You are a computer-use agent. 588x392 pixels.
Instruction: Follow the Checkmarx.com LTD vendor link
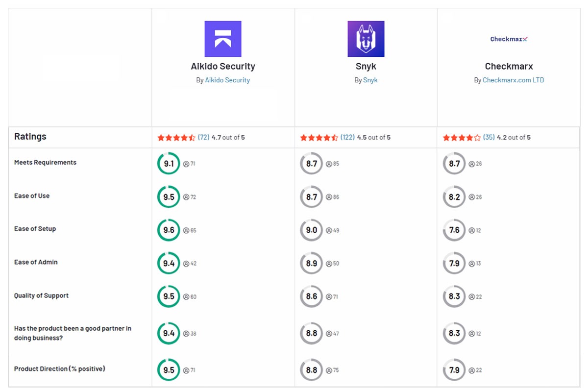point(514,80)
